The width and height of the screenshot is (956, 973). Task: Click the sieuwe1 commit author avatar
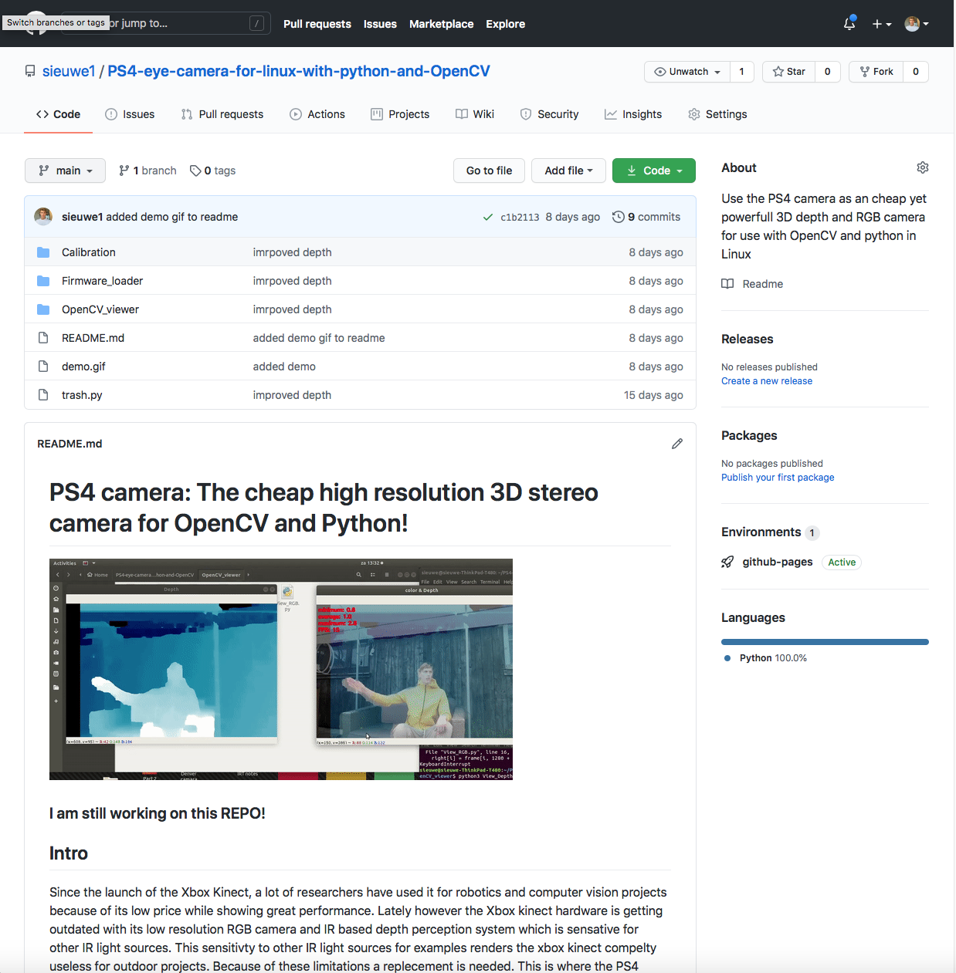coord(43,217)
